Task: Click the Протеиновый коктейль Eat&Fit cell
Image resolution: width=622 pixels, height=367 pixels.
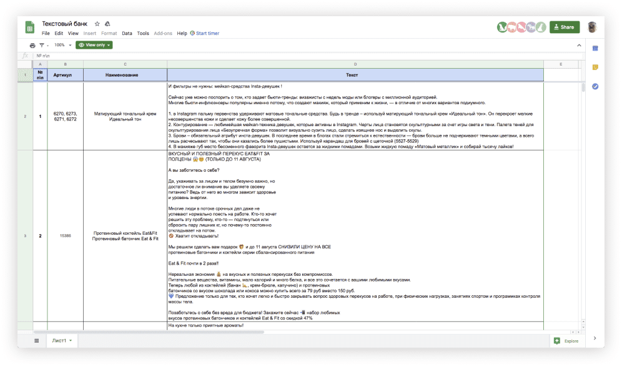Action: click(126, 236)
